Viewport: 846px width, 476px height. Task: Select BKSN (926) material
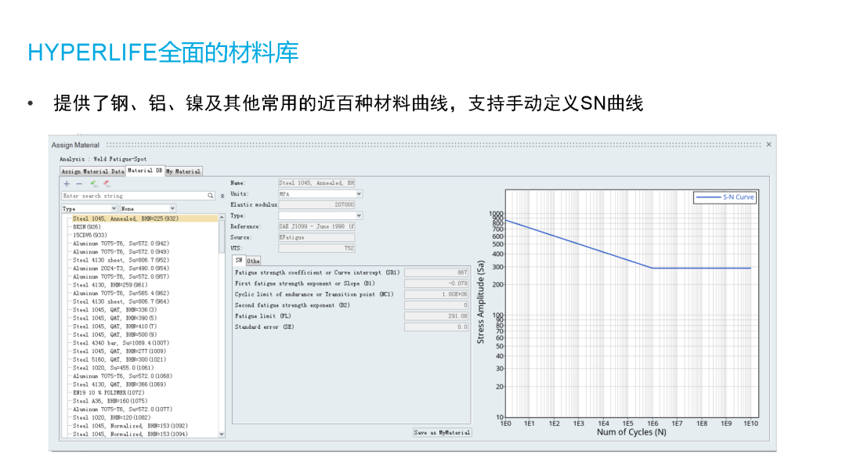point(86,227)
